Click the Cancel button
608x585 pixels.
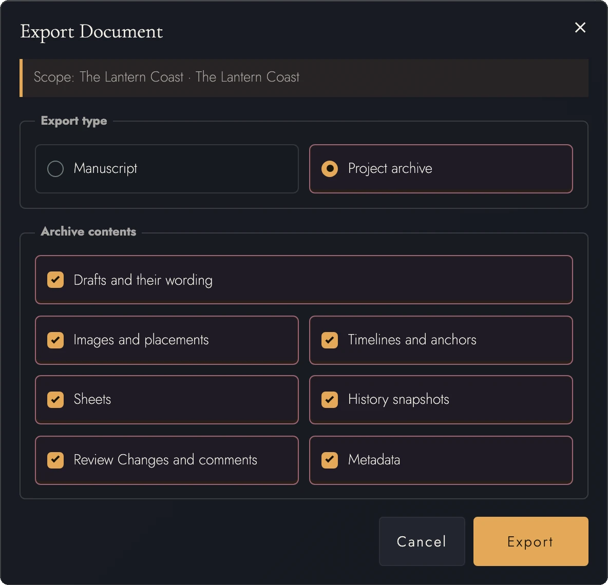click(422, 541)
